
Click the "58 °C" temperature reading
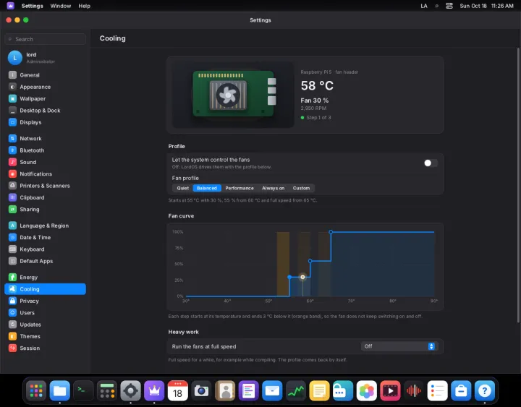tap(317, 85)
